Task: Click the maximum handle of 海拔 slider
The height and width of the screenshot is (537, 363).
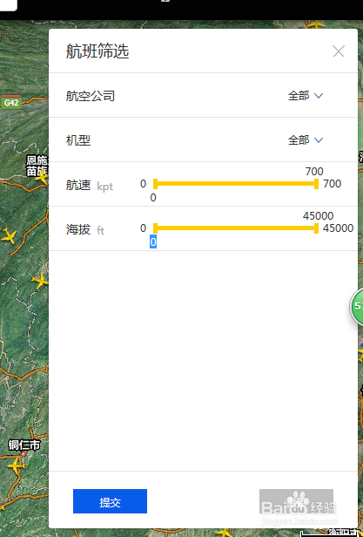Action: click(316, 228)
